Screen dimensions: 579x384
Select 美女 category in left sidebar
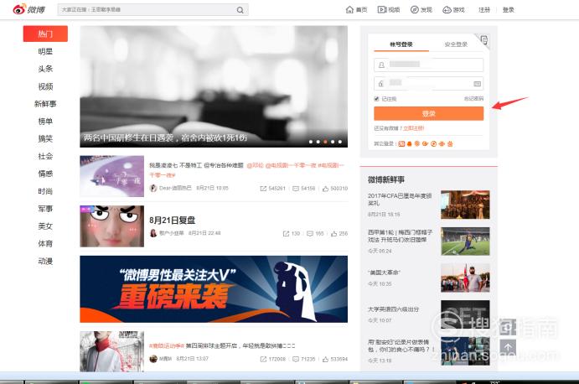coord(45,226)
